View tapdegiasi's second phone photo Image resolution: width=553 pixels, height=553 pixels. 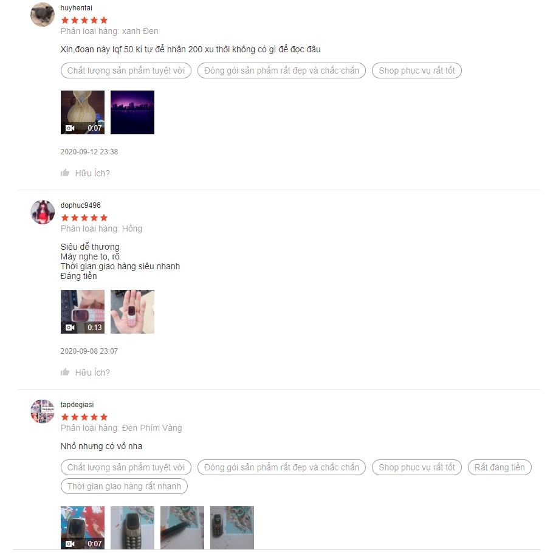coord(132,528)
